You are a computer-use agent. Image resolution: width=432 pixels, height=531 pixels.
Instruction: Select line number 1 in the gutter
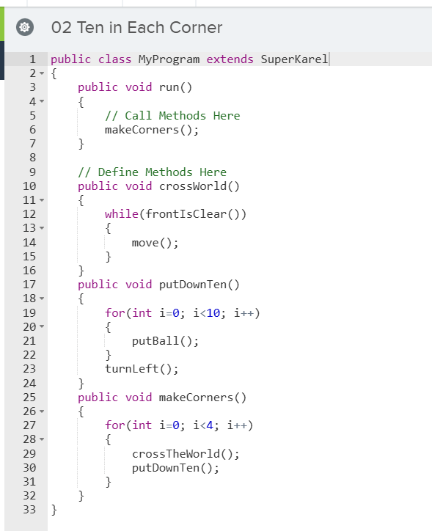point(32,59)
